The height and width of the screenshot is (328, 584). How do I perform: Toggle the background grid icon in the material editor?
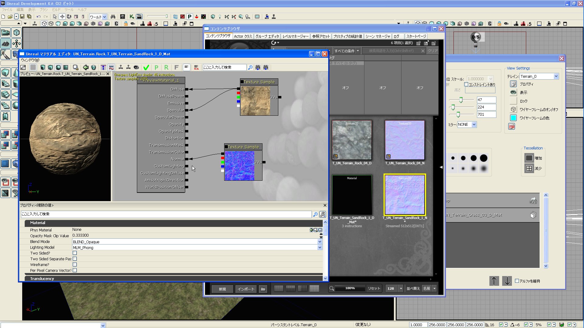[33, 67]
